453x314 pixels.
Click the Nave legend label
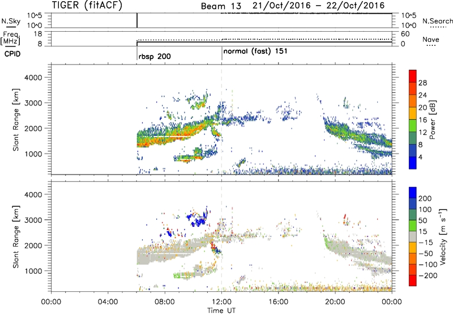point(431,40)
